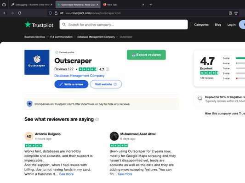
Task: Click See more on Muhammad Asad Afzal's review
Action: tap(125, 174)
